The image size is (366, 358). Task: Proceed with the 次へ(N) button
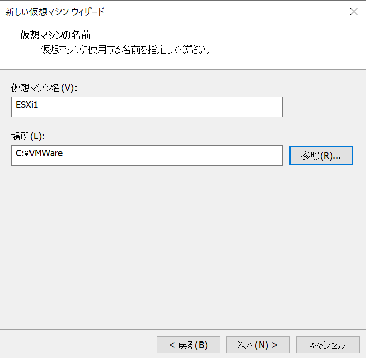[x=258, y=345]
